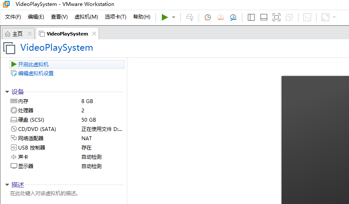The height and width of the screenshot is (204, 349).
Task: Click the dark VM screen preview
Action: coord(315,140)
